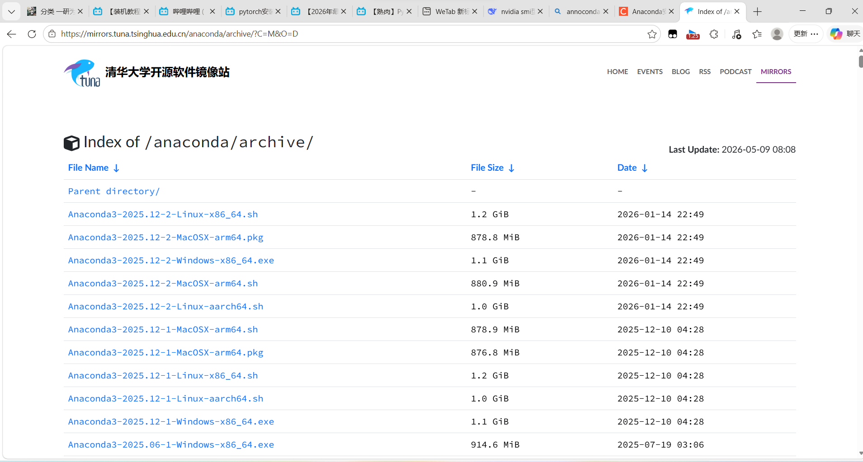Download Anaconda3-2025.12-2-Linux-aarch64.sh
Screen dimensions: 863x462
(x=165, y=307)
